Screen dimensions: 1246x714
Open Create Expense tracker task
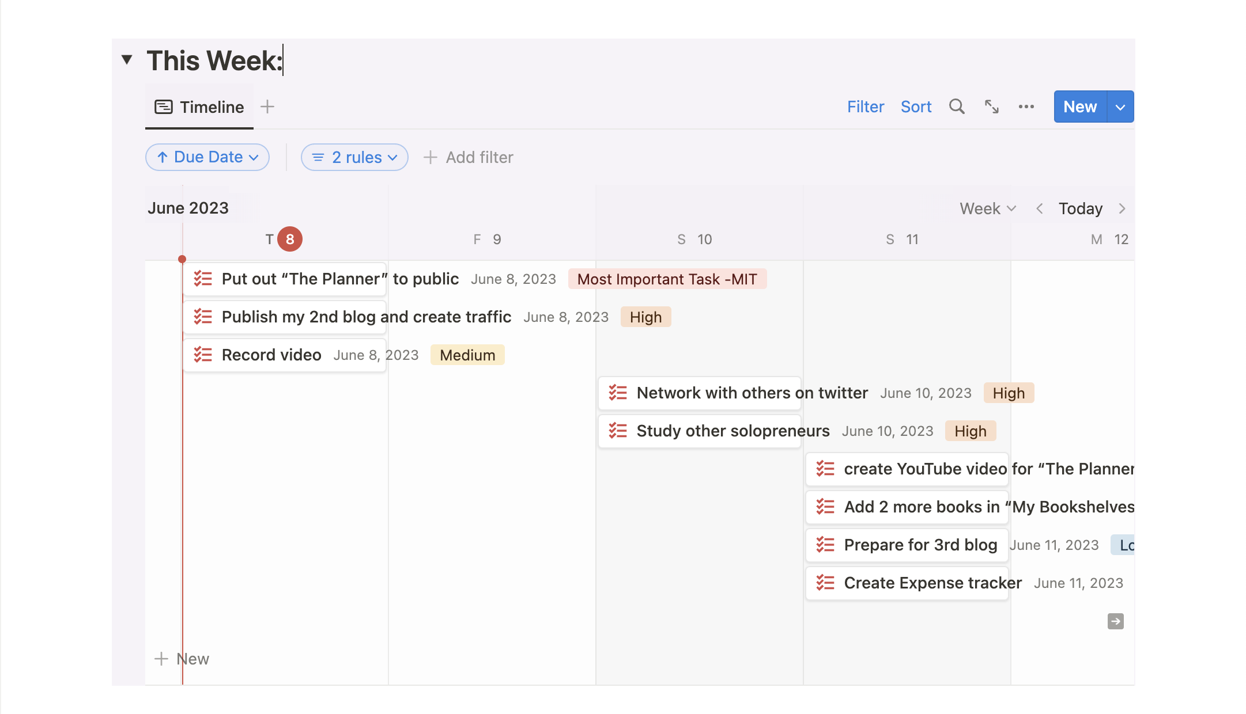907,583
